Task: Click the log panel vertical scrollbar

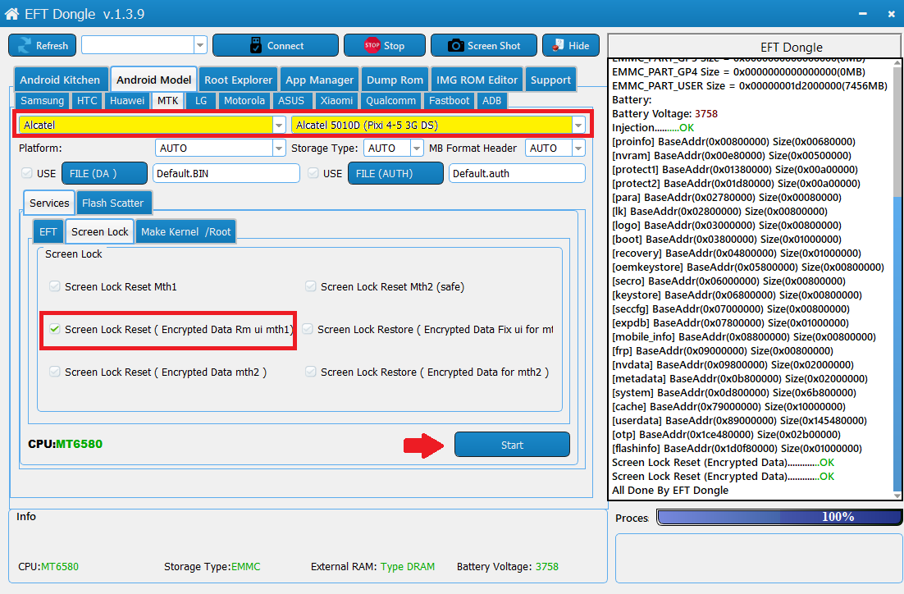Action: point(897,279)
